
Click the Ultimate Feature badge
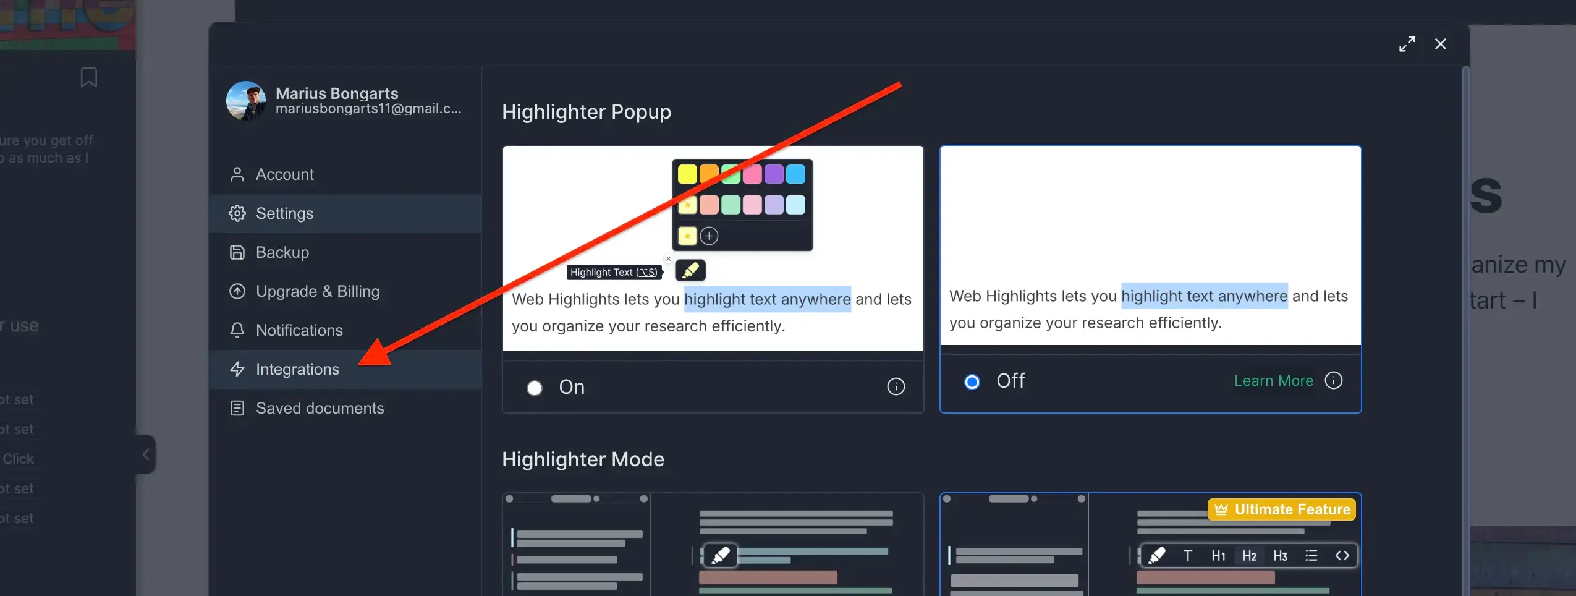coord(1282,509)
